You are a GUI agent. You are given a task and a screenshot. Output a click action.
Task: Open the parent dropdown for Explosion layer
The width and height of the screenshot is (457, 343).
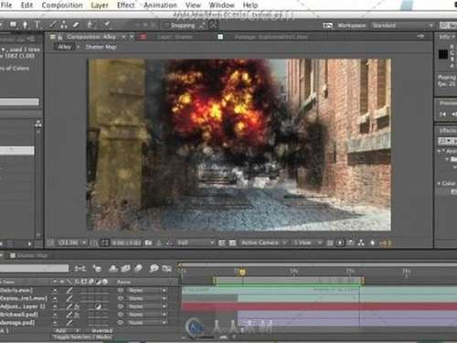pyautogui.click(x=147, y=298)
